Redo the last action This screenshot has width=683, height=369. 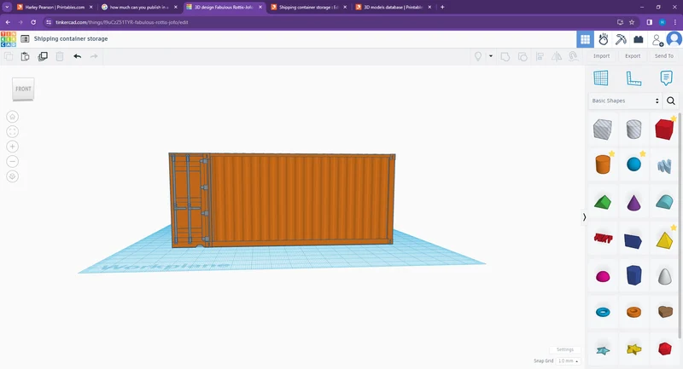click(x=94, y=56)
